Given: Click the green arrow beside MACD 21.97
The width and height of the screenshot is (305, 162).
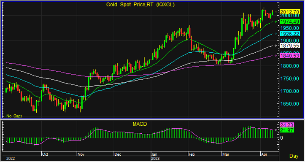Looking at the screenshot, I should [275, 130].
